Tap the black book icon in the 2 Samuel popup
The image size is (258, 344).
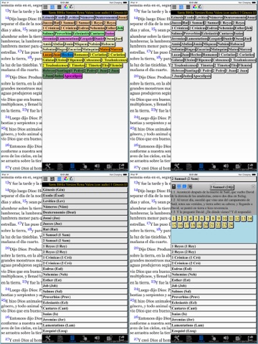174,186
